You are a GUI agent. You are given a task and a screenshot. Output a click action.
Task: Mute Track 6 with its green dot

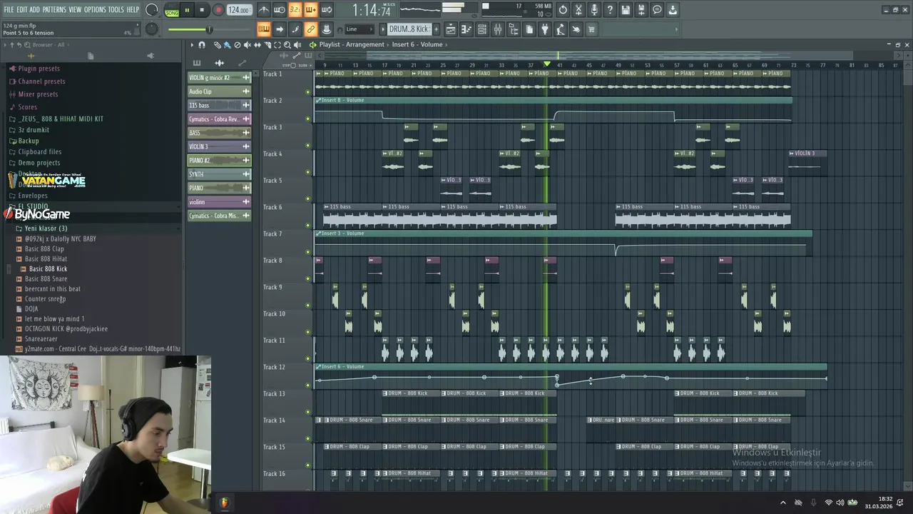[308, 225]
